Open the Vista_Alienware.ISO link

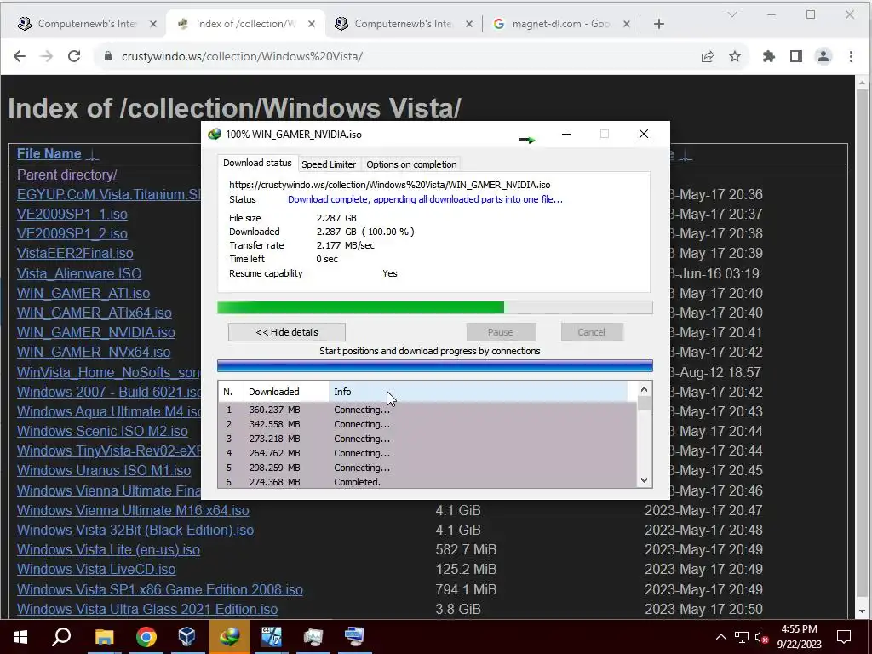pos(79,273)
